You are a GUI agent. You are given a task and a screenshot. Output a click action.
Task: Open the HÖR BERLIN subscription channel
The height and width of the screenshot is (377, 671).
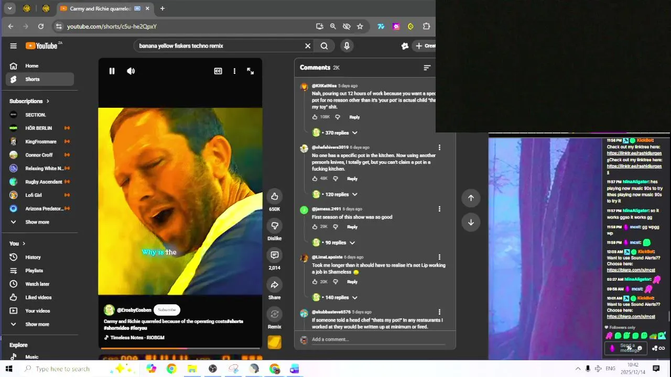40,128
